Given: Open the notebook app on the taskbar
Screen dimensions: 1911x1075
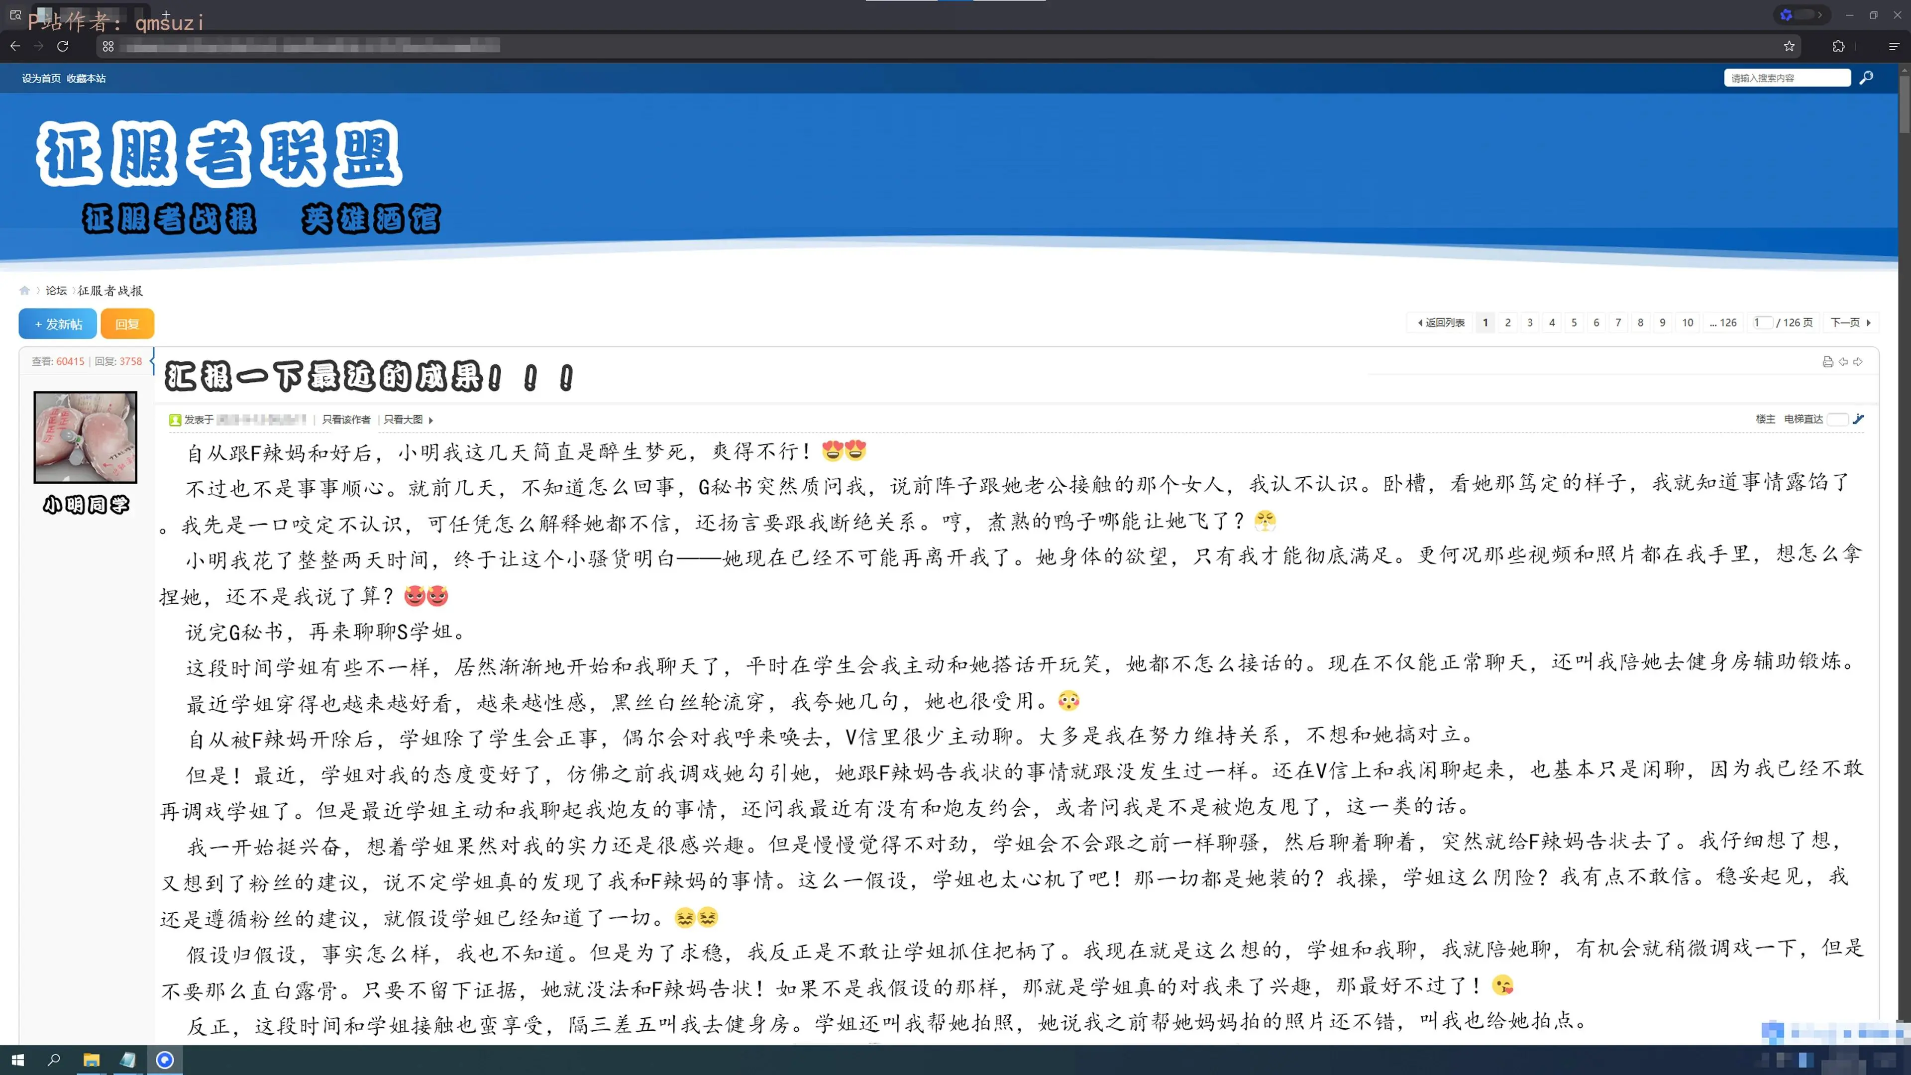Looking at the screenshot, I should click(127, 1060).
